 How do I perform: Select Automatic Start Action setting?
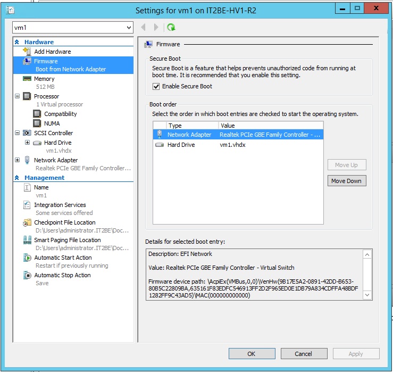point(63,258)
